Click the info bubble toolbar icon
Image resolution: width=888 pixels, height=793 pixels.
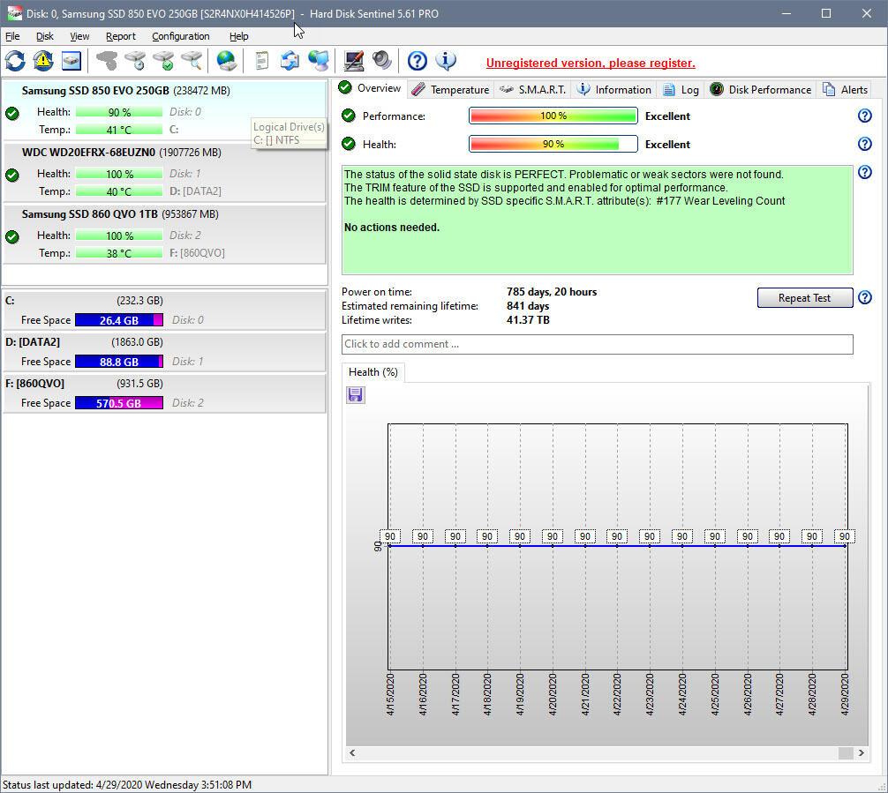446,61
